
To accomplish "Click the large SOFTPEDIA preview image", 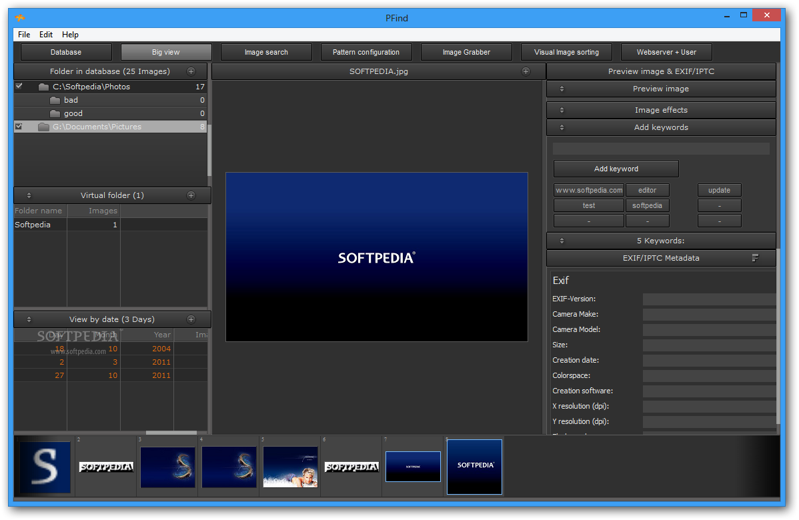I will [377, 257].
